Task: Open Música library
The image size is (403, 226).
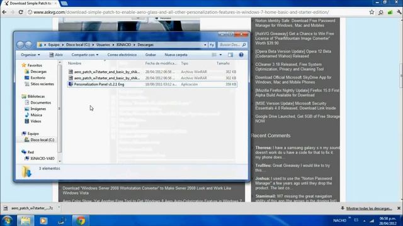Action: tap(33, 115)
